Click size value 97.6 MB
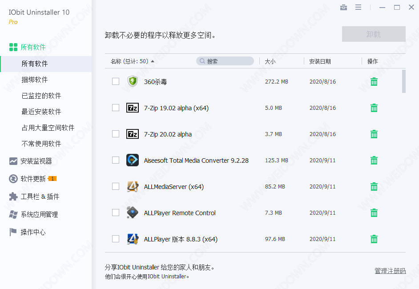 [275, 239]
